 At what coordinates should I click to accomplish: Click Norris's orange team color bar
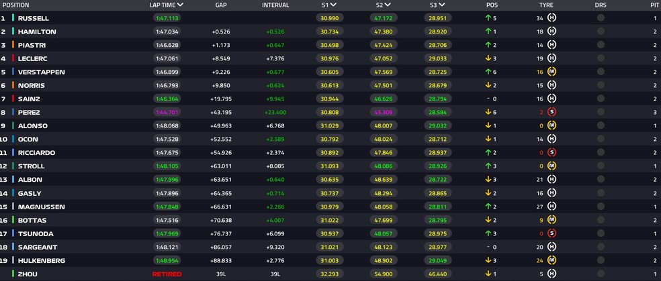pos(13,85)
